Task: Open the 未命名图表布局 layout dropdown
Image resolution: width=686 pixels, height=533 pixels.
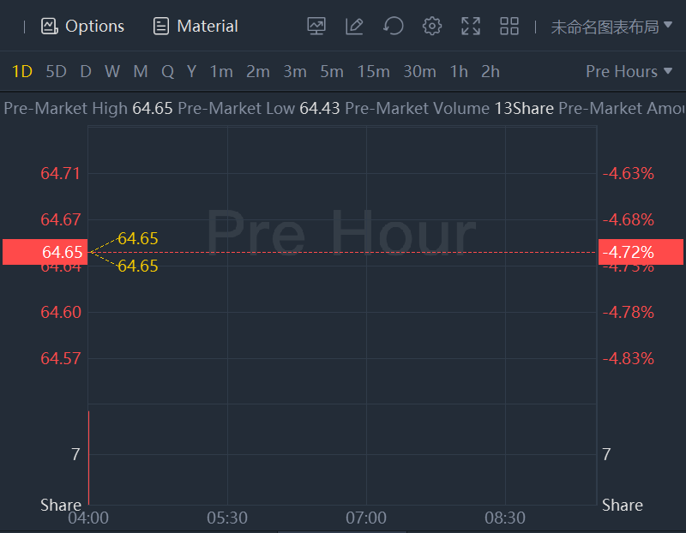Action: click(611, 27)
